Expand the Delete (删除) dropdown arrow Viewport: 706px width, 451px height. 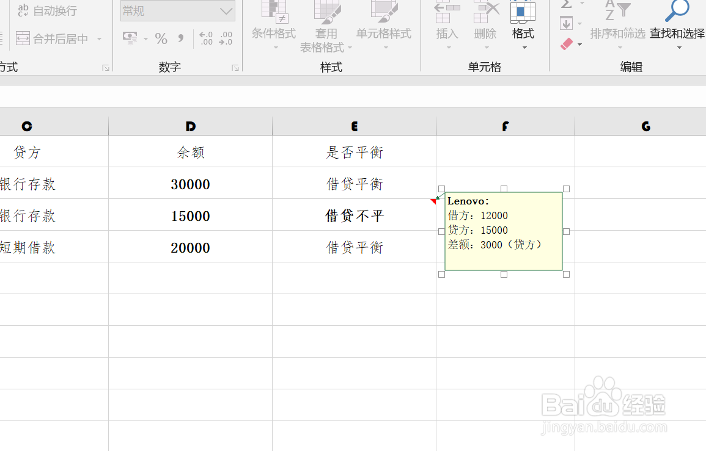(487, 48)
